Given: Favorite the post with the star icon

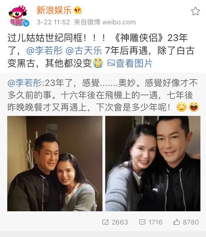Looking at the screenshot, I should pyautogui.click(x=195, y=11).
